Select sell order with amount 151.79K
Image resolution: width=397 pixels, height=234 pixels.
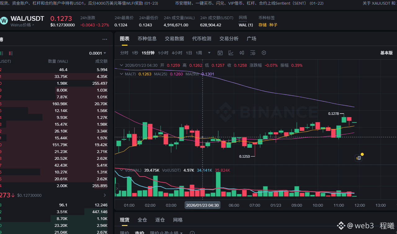pyautogui.click(x=54, y=145)
